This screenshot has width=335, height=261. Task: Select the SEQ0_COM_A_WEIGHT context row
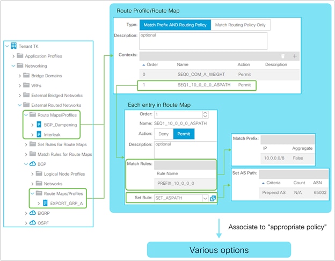point(220,75)
